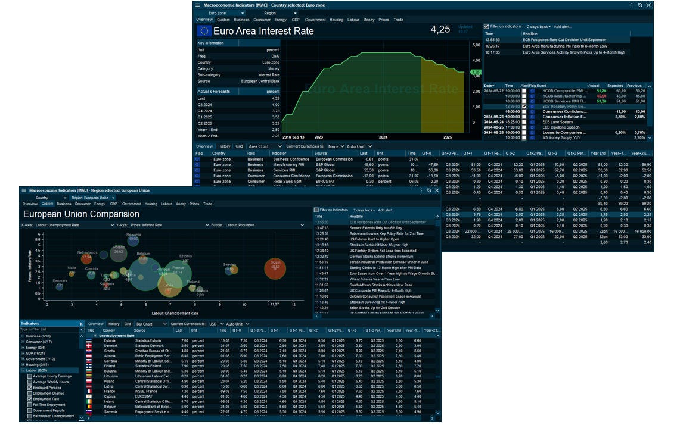Expand Business (9/33) indicator group

click(23, 336)
